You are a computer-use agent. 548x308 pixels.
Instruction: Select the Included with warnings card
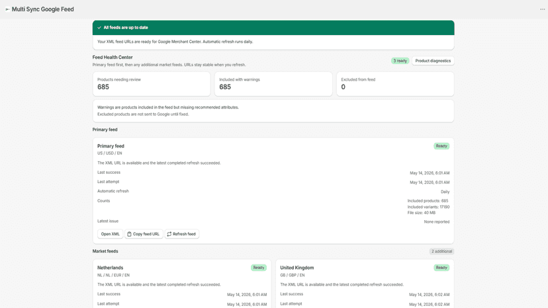273,84
